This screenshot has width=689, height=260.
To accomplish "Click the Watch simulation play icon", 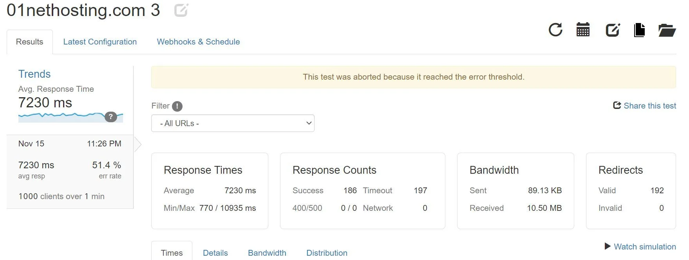I will pyautogui.click(x=608, y=246).
